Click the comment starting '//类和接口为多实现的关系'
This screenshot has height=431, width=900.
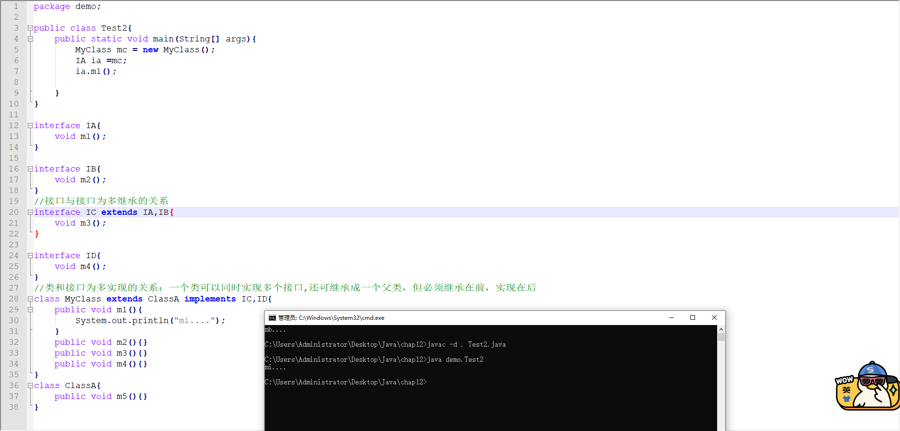[285, 288]
